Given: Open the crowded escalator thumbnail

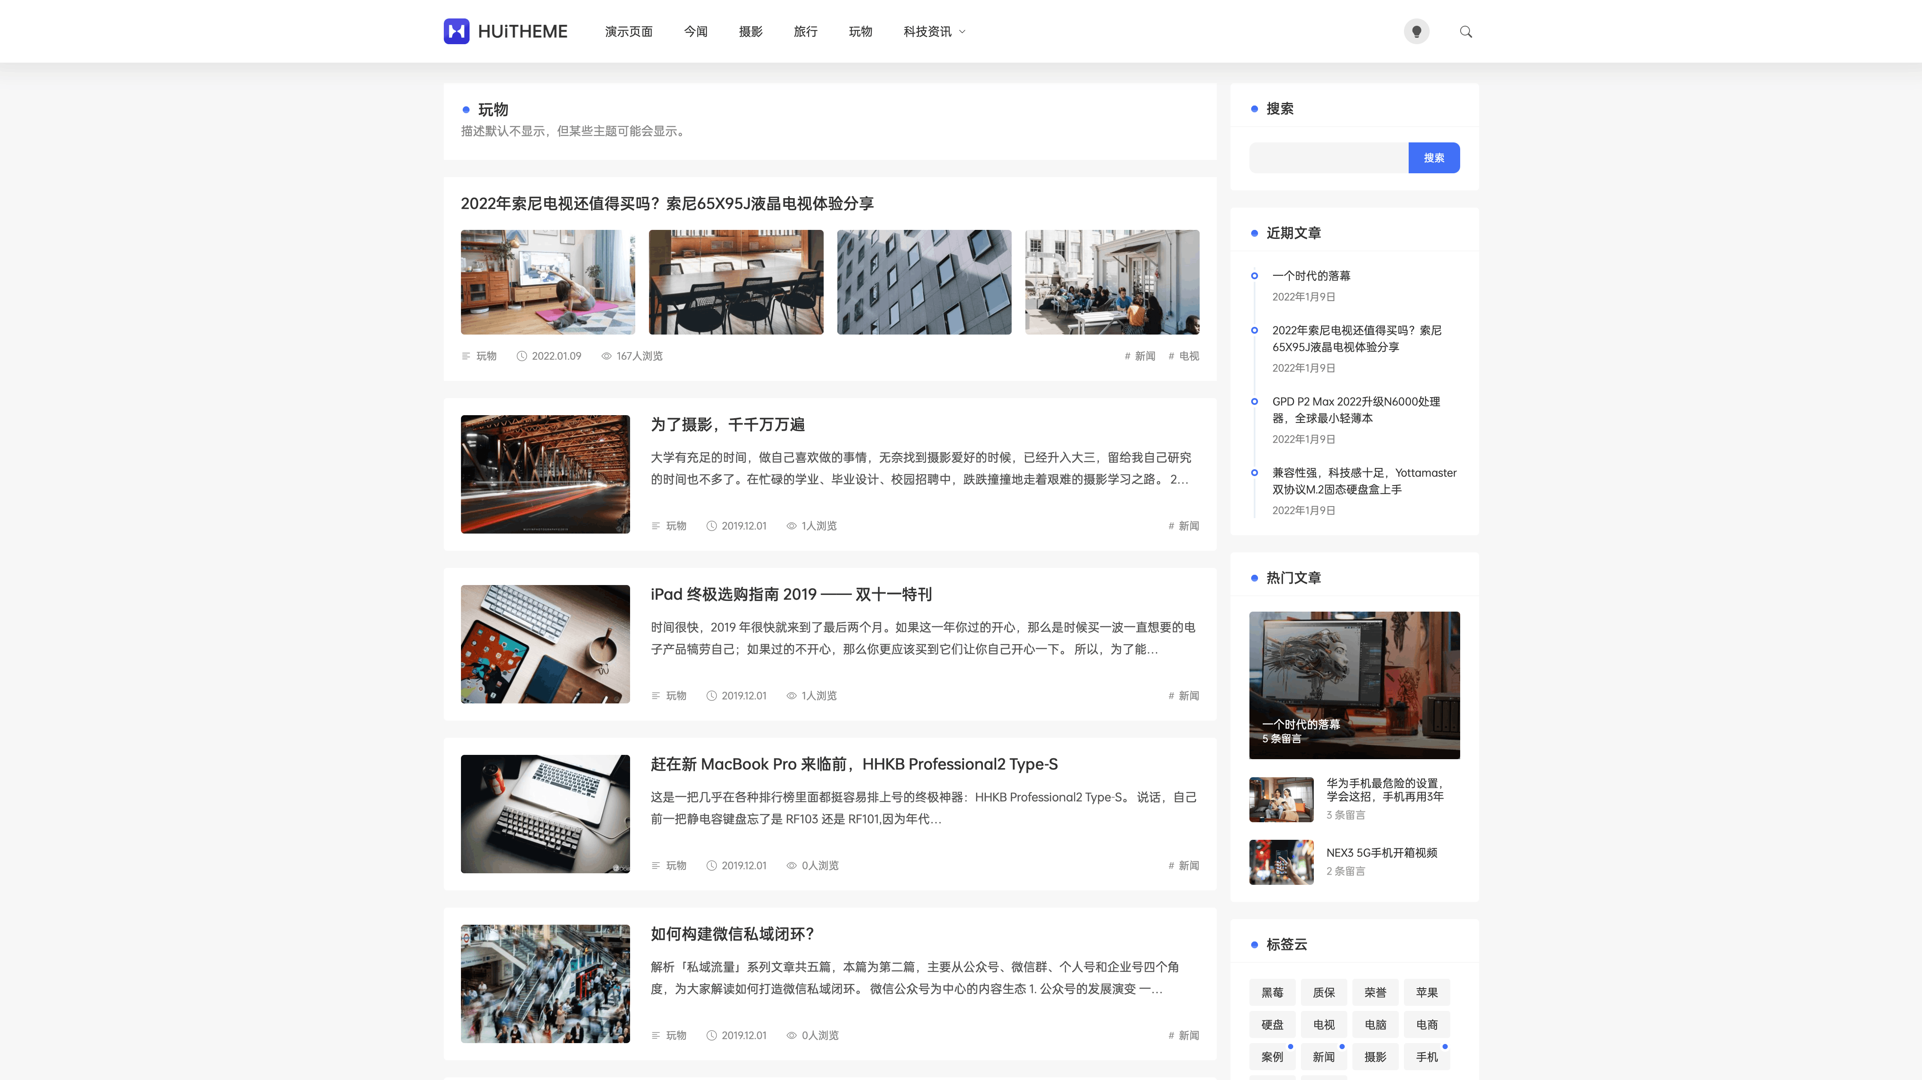Looking at the screenshot, I should coord(545,984).
